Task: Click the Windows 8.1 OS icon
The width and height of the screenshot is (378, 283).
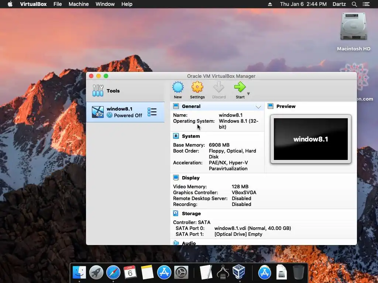Action: click(x=97, y=112)
